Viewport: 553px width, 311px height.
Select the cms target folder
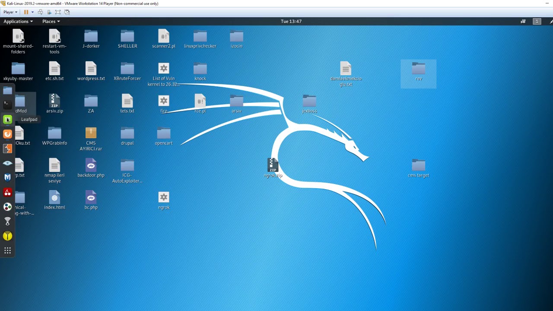tap(419, 168)
